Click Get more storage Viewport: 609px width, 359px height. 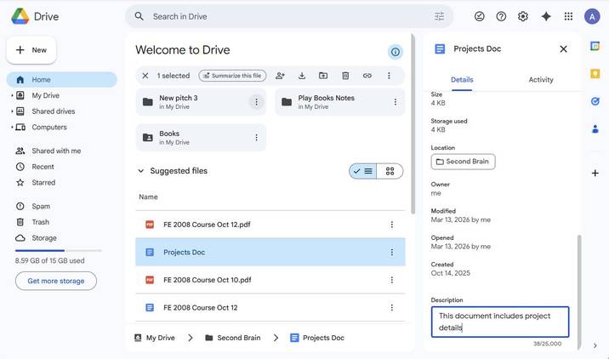(56, 281)
